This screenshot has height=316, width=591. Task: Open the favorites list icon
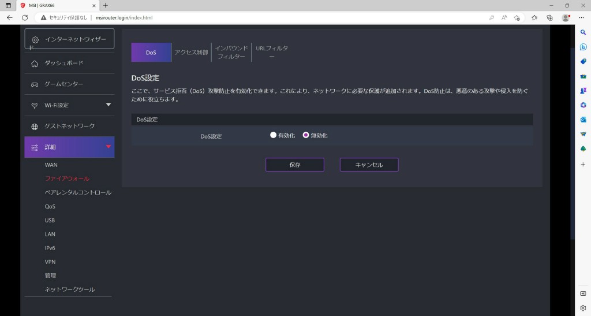(x=534, y=18)
